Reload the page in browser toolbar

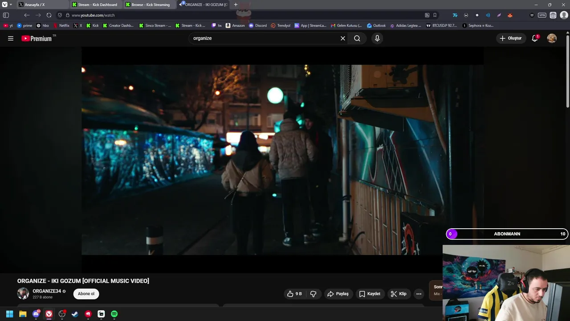[x=49, y=15]
